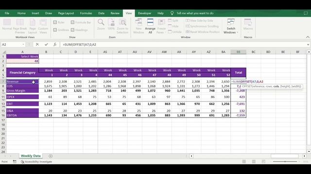
Task: Click View Side by Side
Action: point(199,20)
